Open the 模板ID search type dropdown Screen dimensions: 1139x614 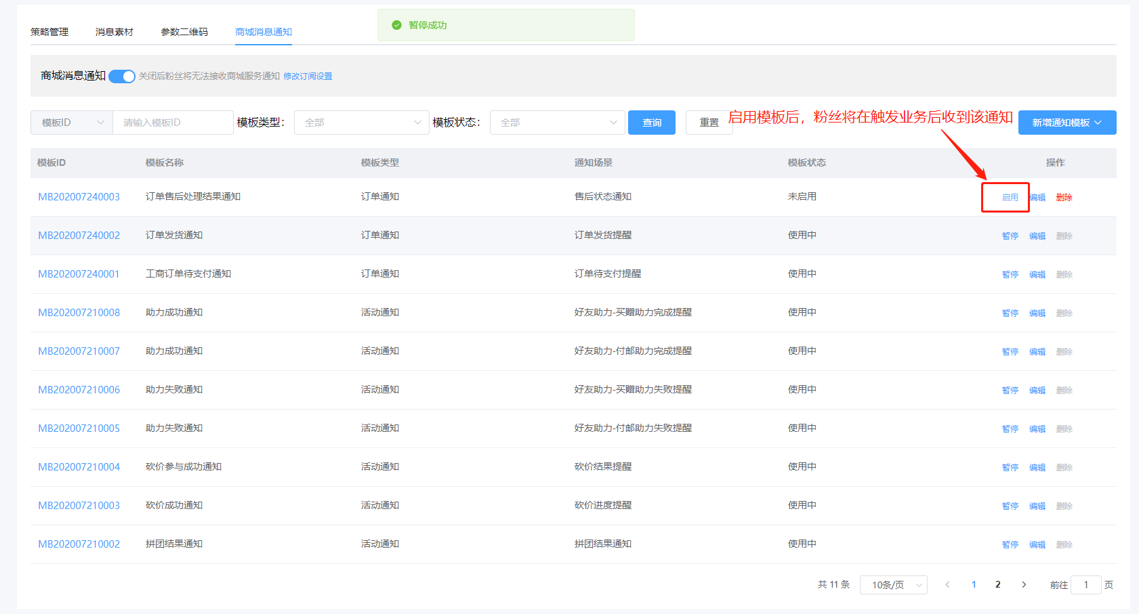pos(72,123)
